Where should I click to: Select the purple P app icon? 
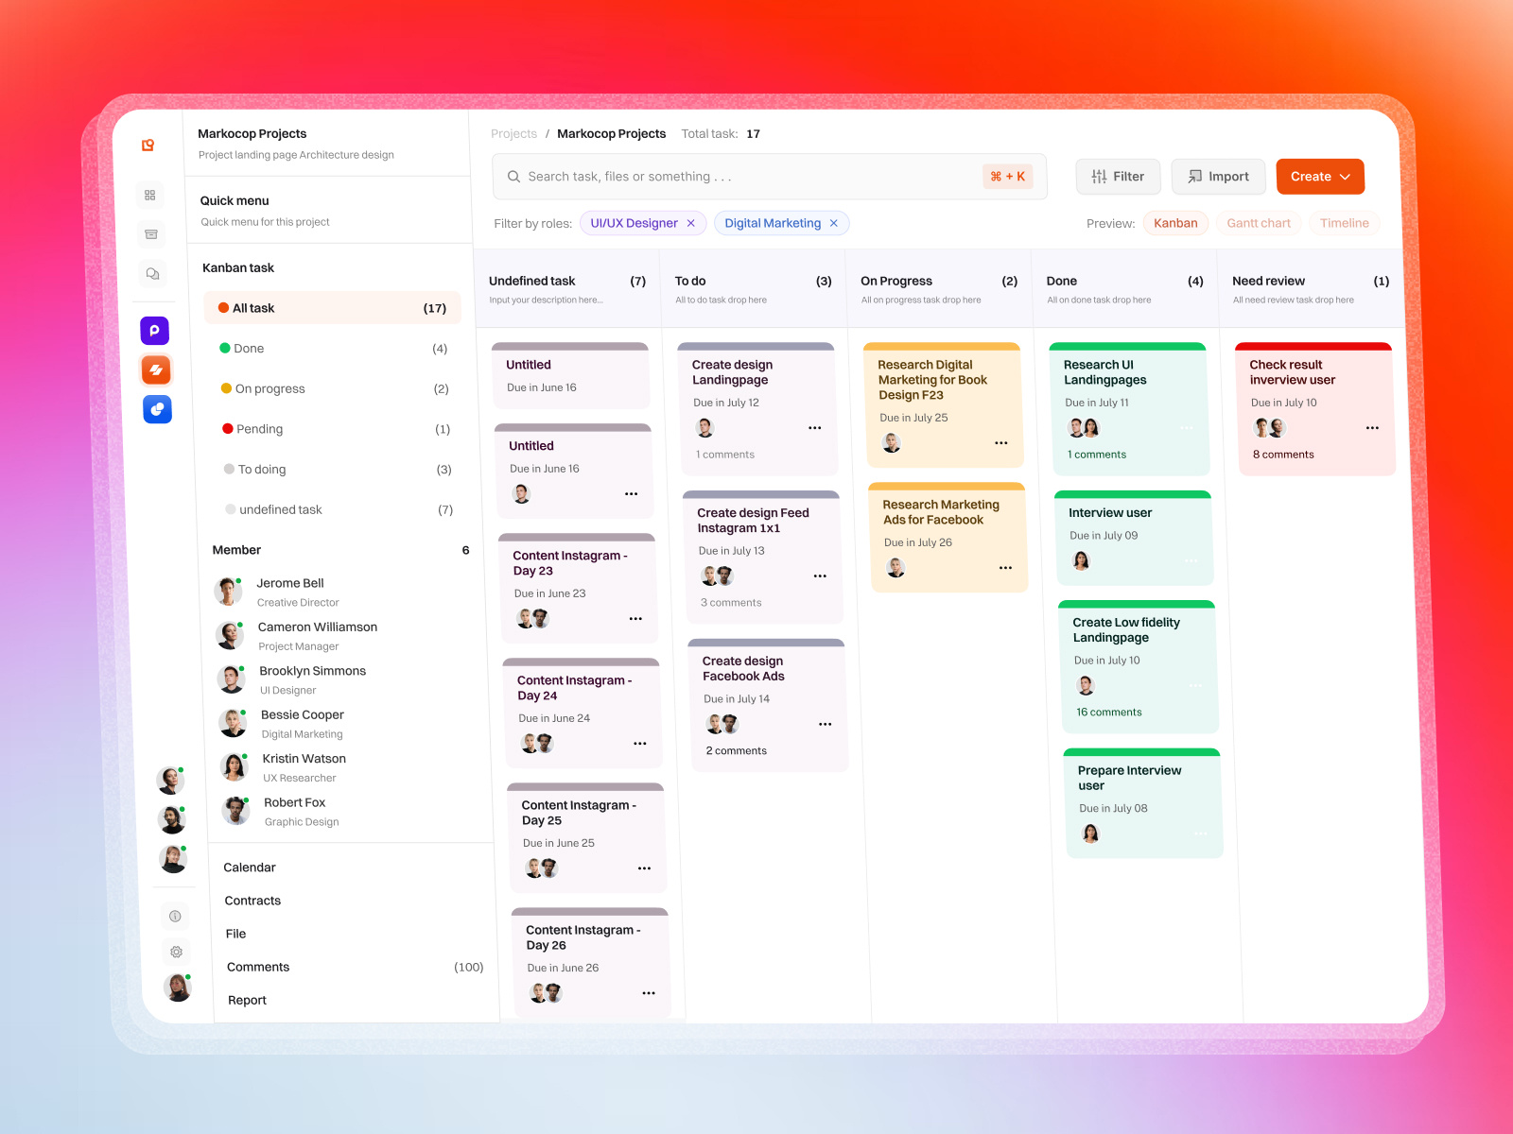(x=154, y=331)
